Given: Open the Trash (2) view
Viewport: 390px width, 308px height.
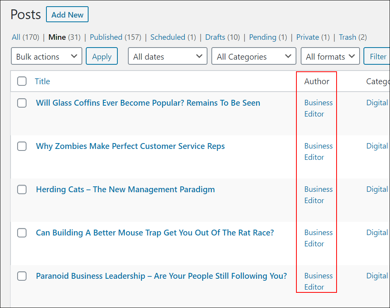Looking at the screenshot, I should pos(353,37).
